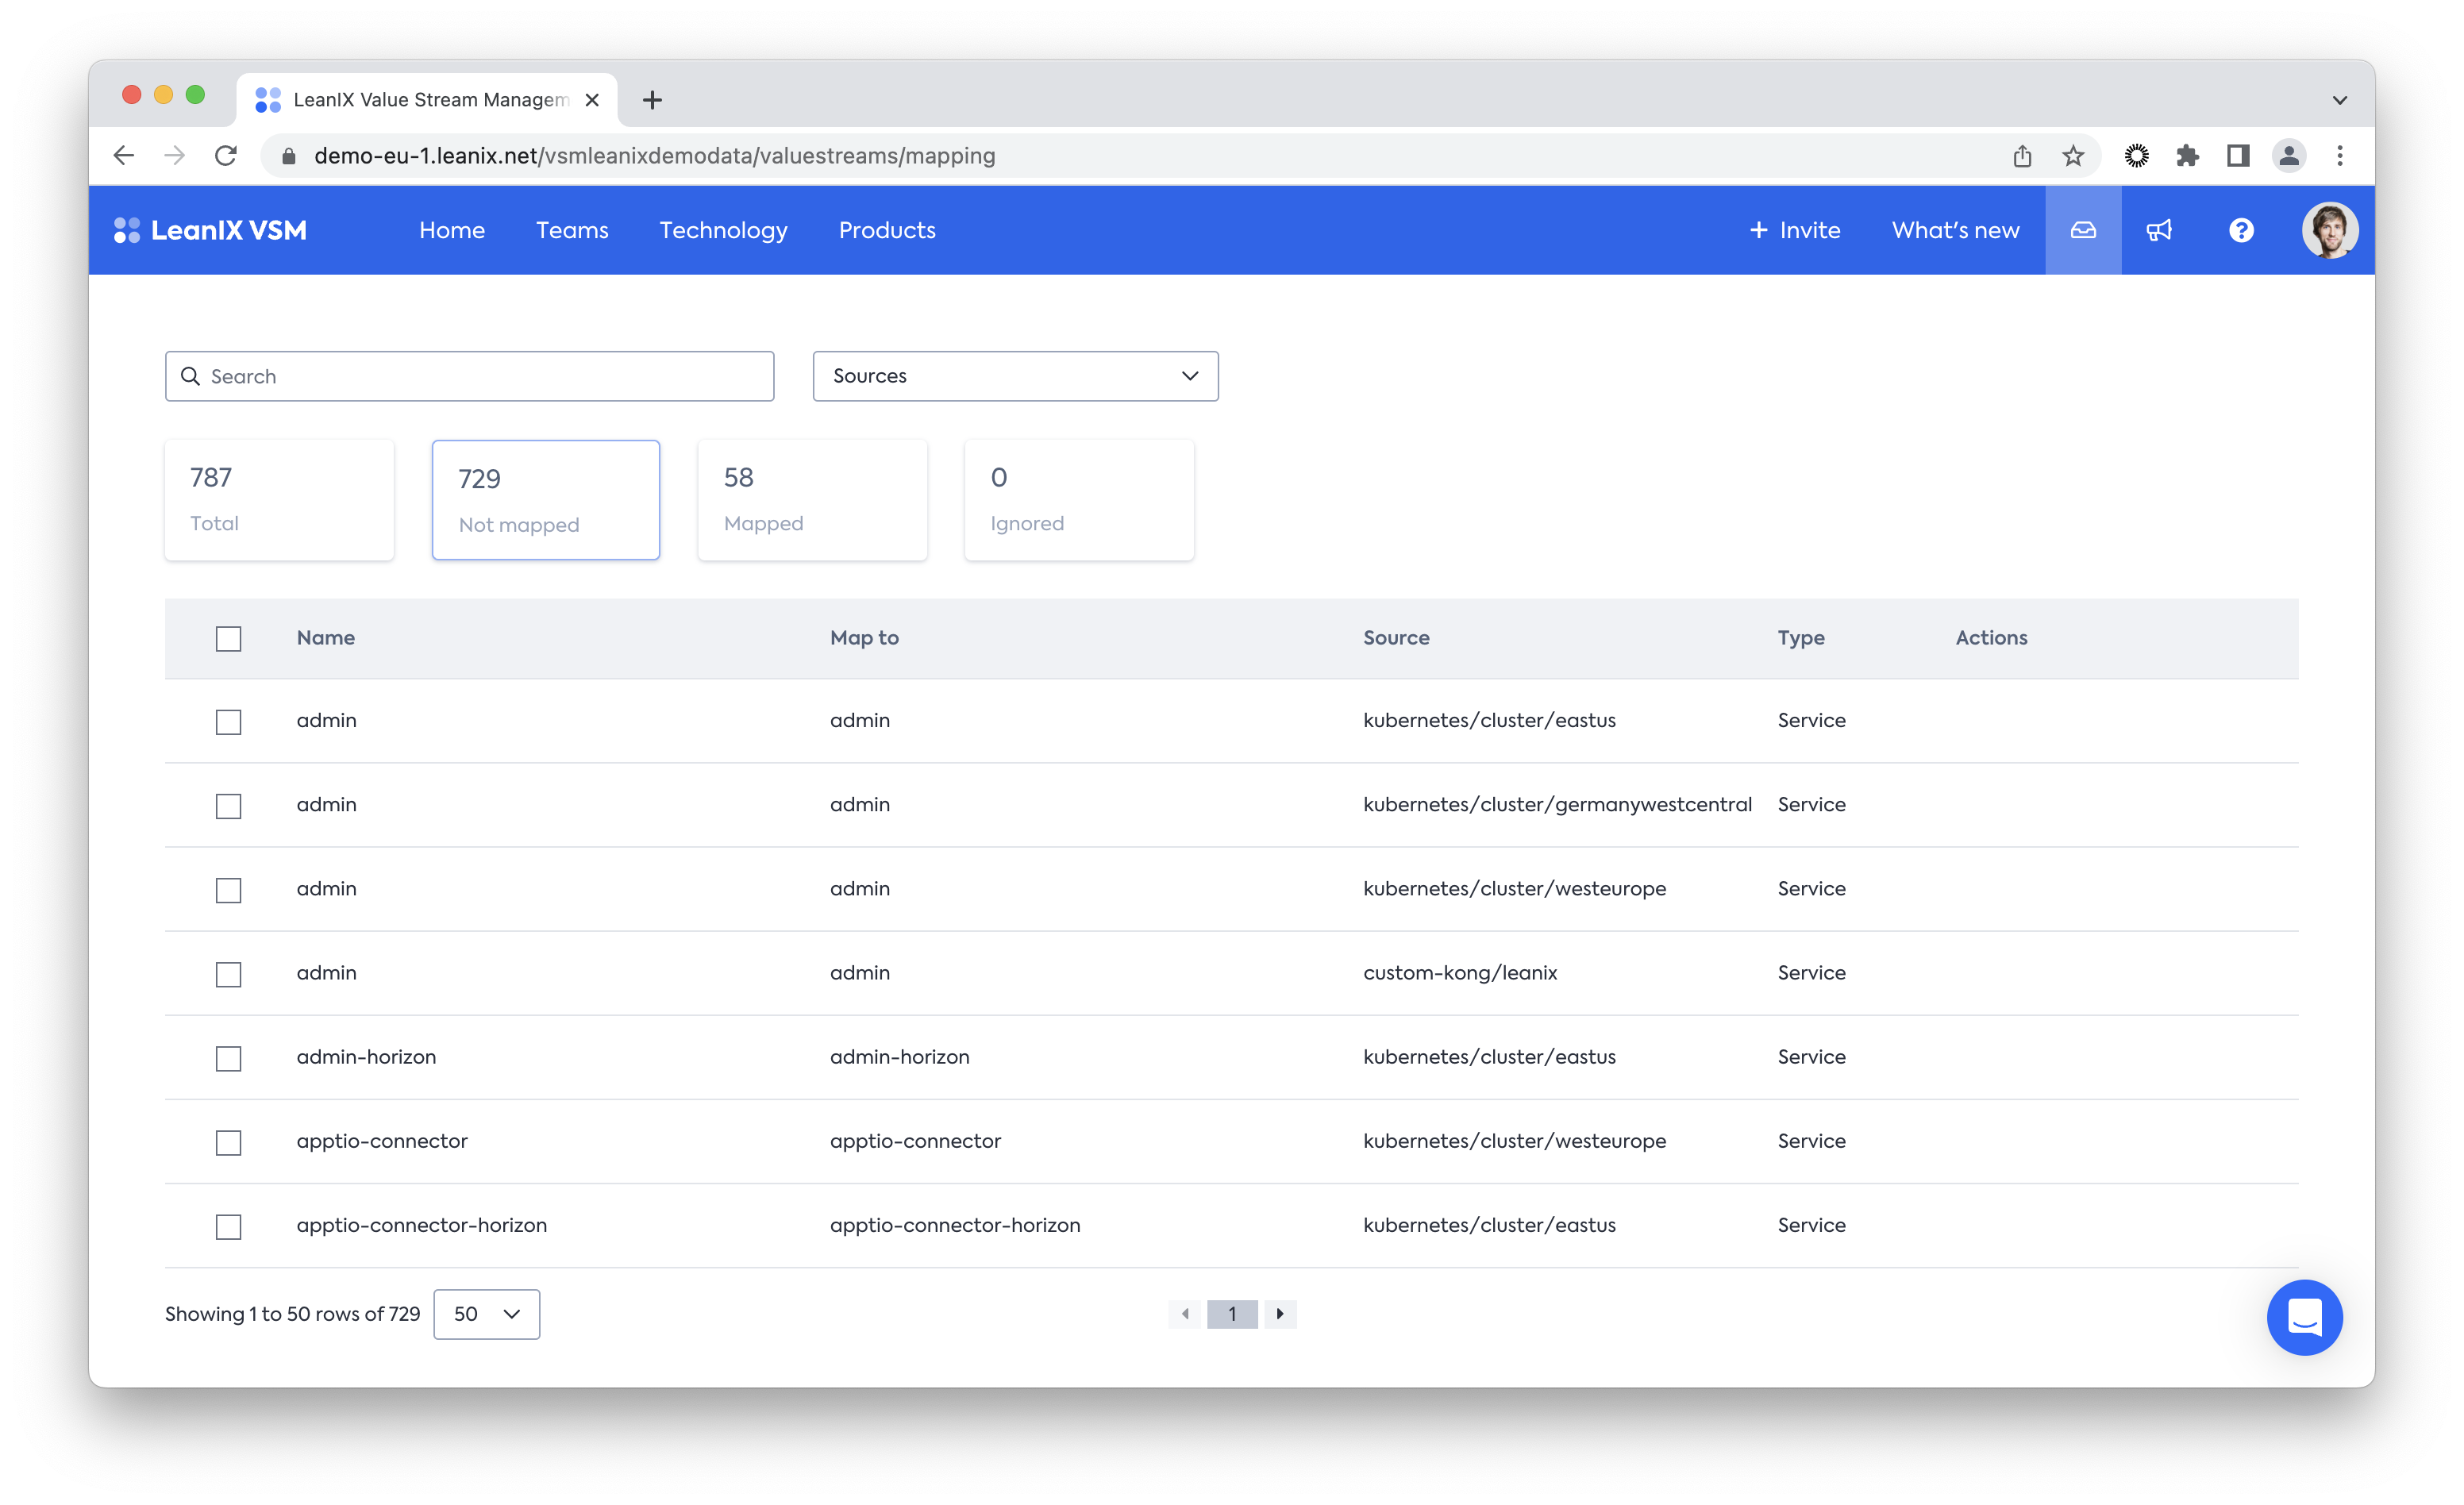Check the admin-horizon row checkbox

229,1058
